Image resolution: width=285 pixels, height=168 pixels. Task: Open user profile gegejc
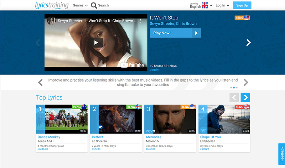coord(154,69)
